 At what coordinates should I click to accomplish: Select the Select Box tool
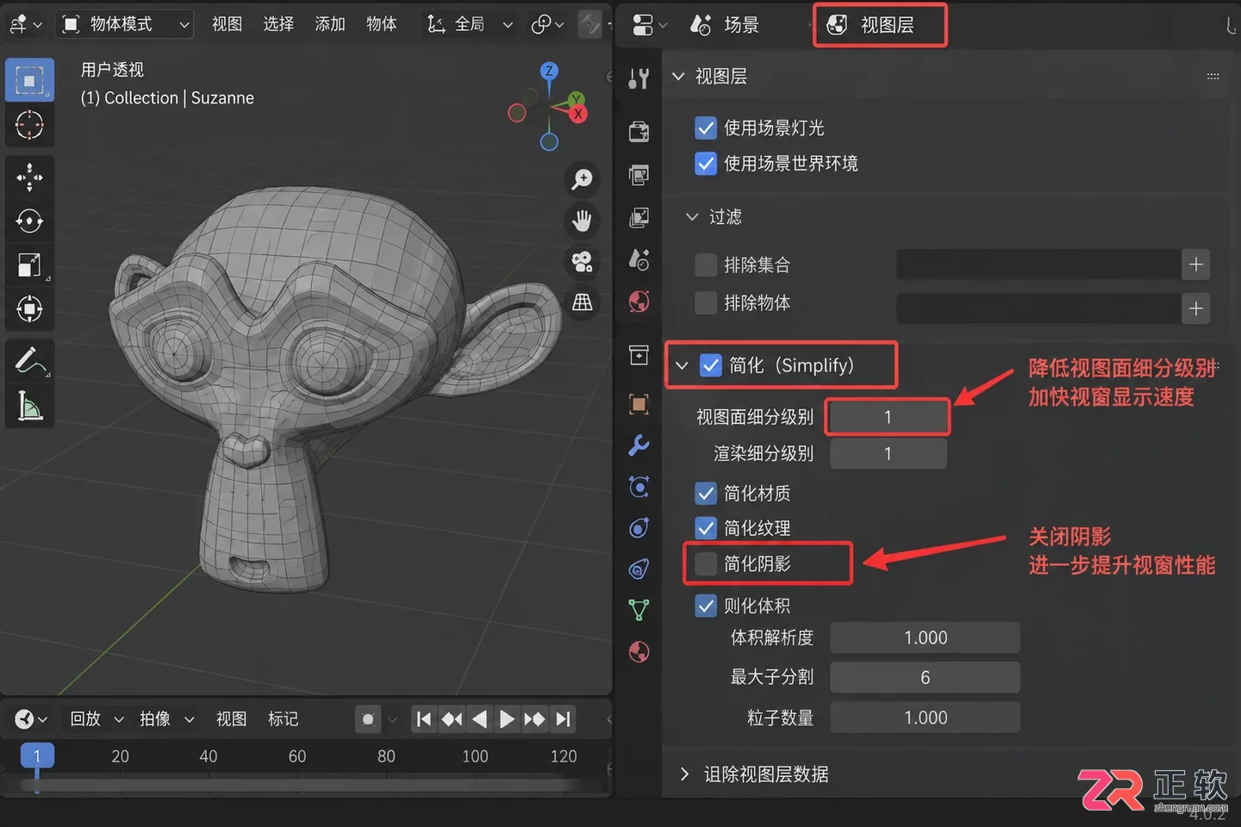click(x=29, y=81)
